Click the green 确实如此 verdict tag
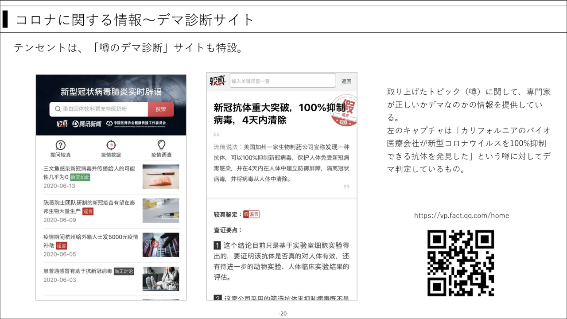The image size is (567, 319). pos(80,177)
